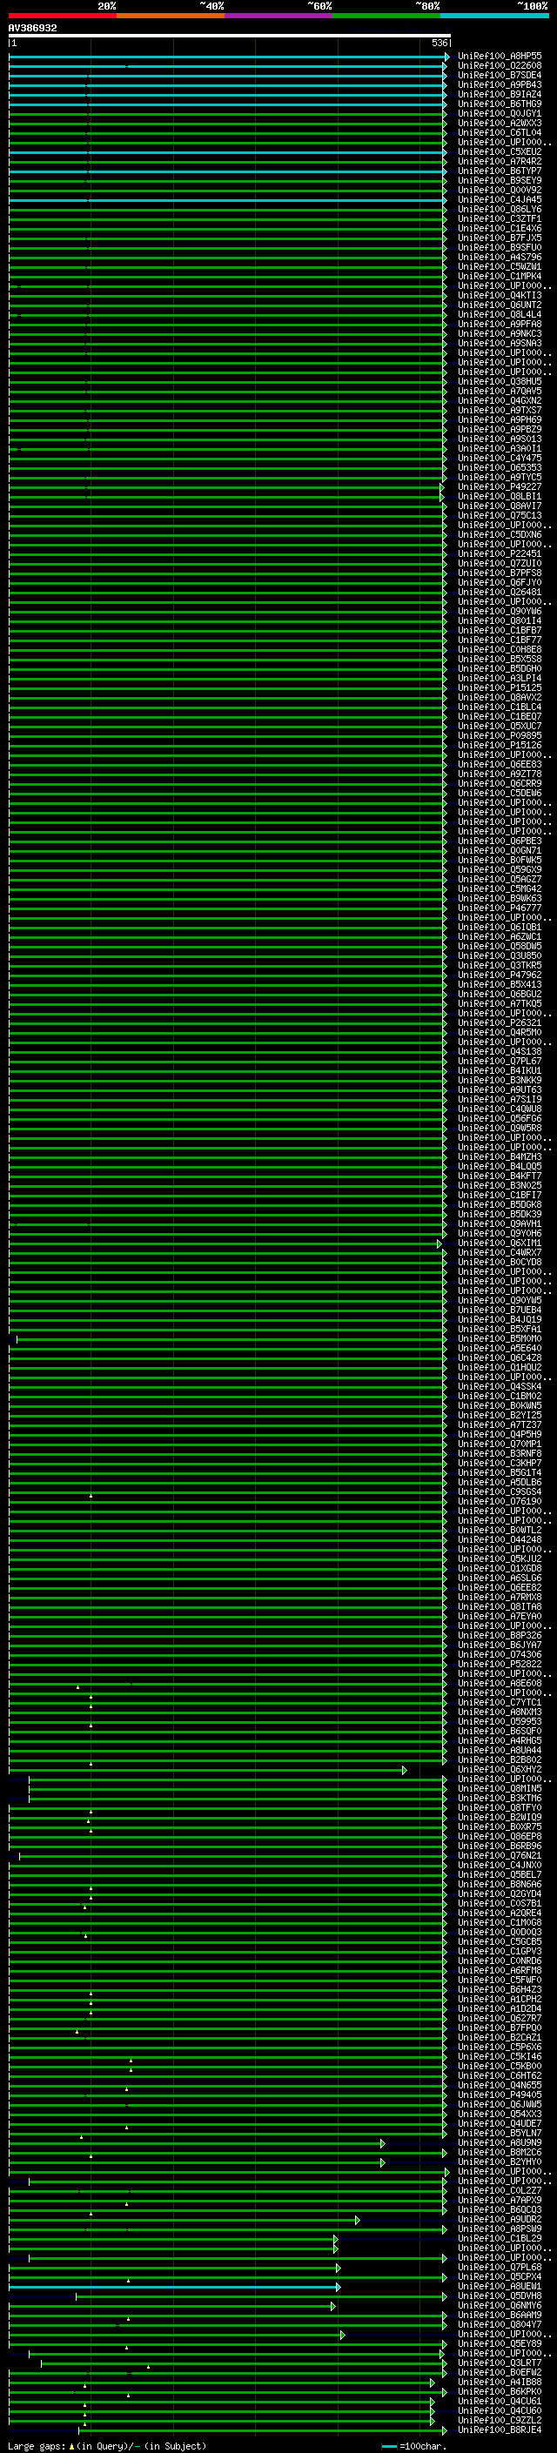The image size is (557, 2453).
Task: Click the UniRef100_A4IB88 label
Action: (499, 2383)
